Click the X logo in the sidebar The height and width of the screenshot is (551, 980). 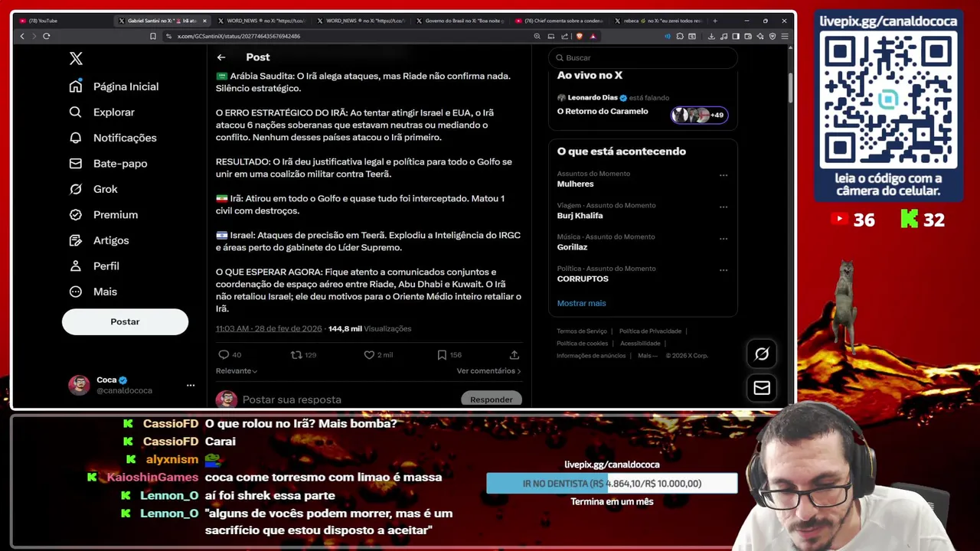coord(76,58)
